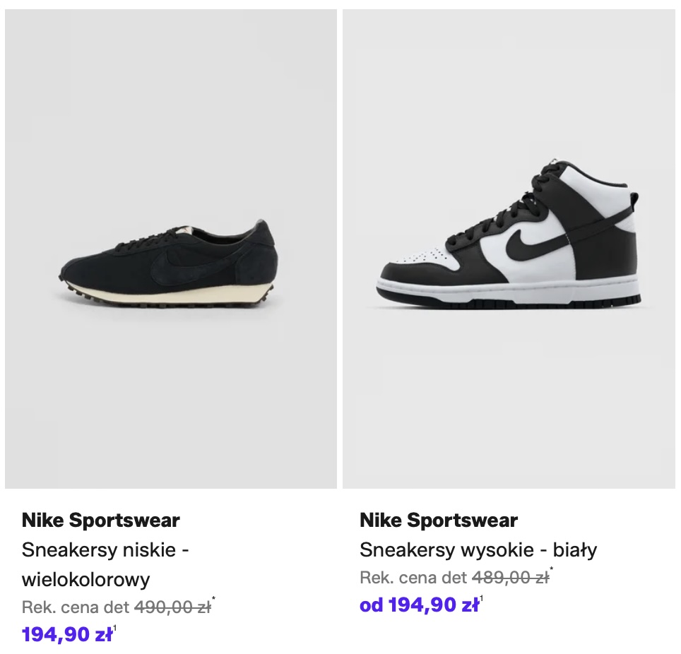Click footnote marker 1 beside left 194,90 zł
Image resolution: width=681 pixels, height=654 pixels.
pos(115,629)
